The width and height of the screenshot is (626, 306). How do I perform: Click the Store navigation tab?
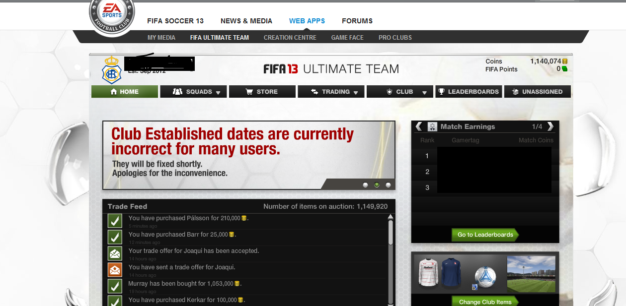click(x=262, y=92)
